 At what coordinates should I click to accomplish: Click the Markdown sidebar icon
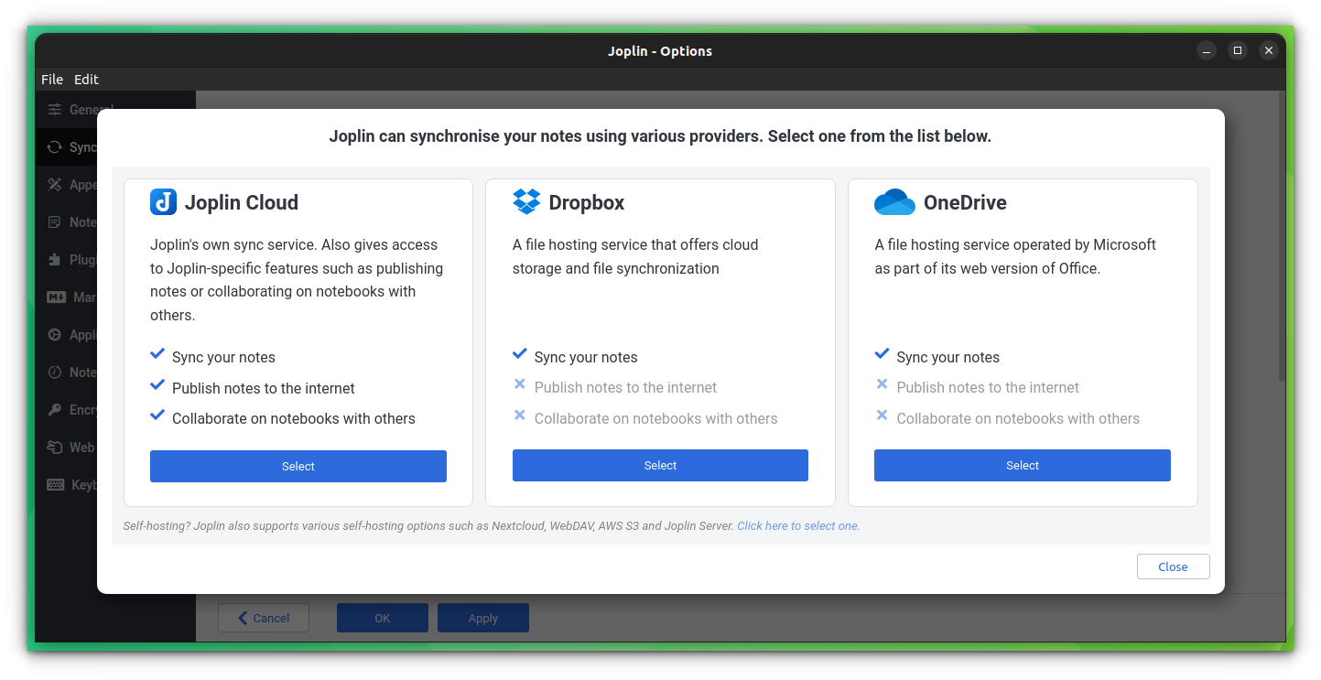(56, 297)
